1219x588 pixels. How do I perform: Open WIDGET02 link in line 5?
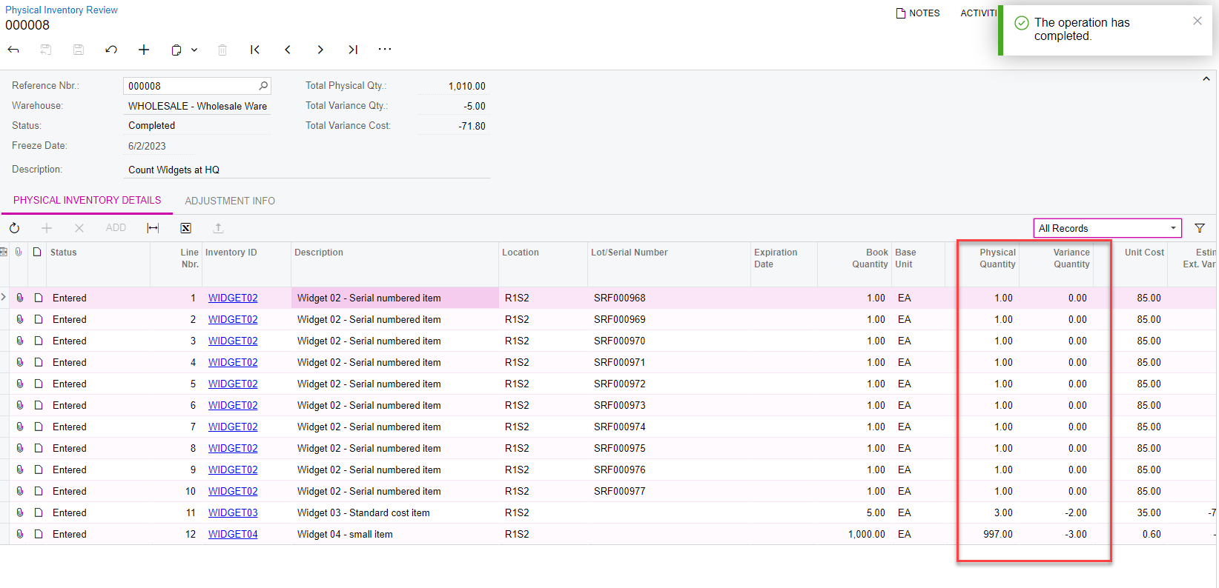pyautogui.click(x=233, y=384)
